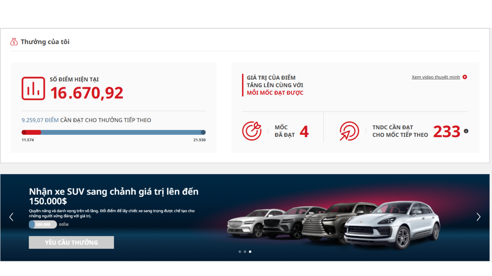
Task: Select the third carousel dot
Action: [250, 252]
